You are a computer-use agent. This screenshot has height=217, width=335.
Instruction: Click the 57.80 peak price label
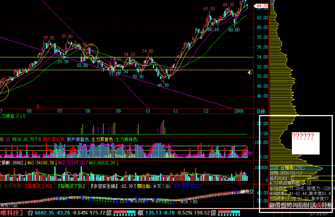point(67,37)
